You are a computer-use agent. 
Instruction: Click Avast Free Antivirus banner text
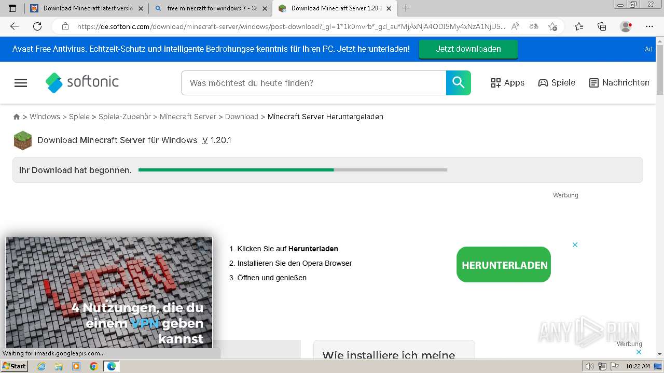[x=211, y=49]
